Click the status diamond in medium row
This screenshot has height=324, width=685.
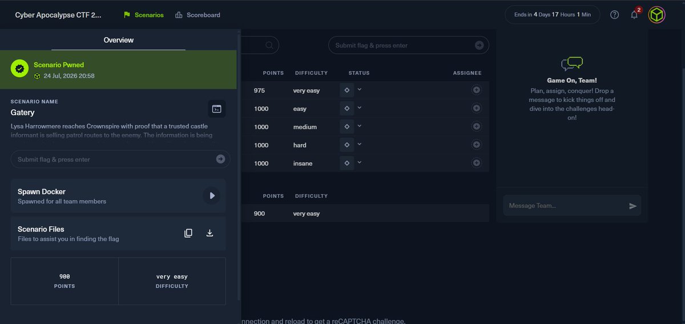(346, 127)
